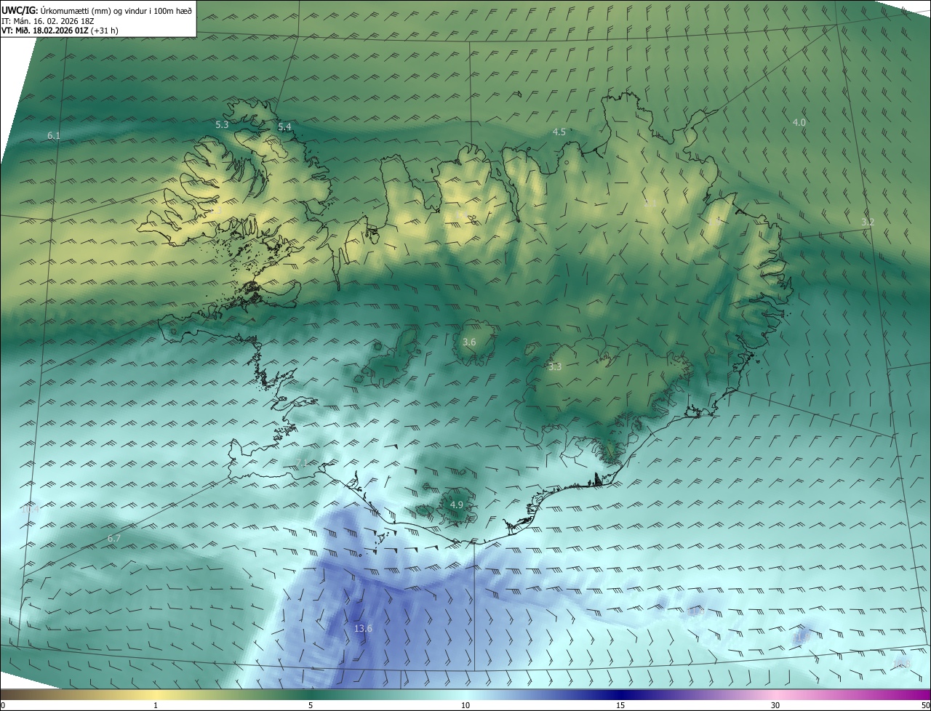The image size is (931, 711).
Task: Click the 5 tick on the color scale
Action: 311,705
